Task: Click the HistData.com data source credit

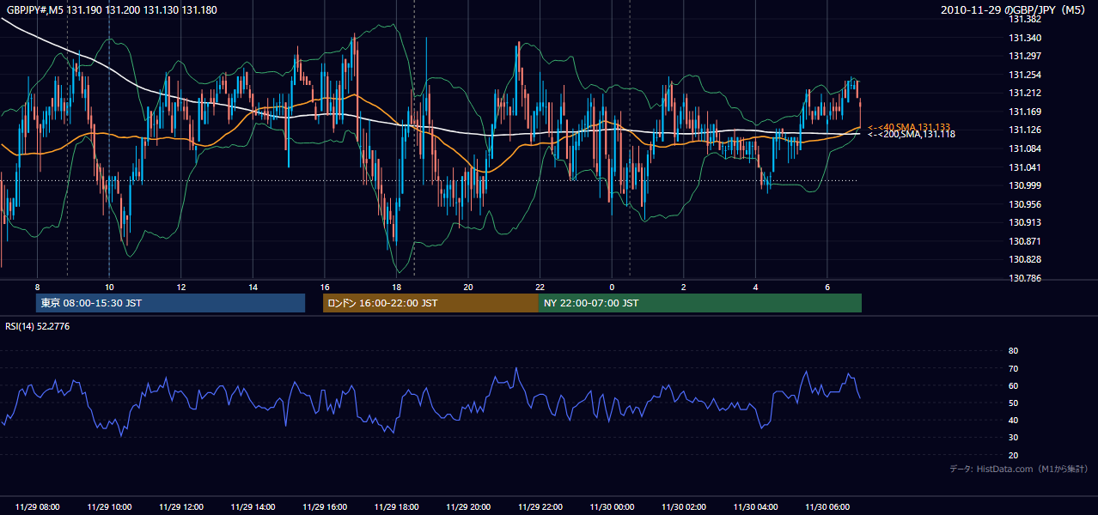Action: pyautogui.click(x=1019, y=469)
